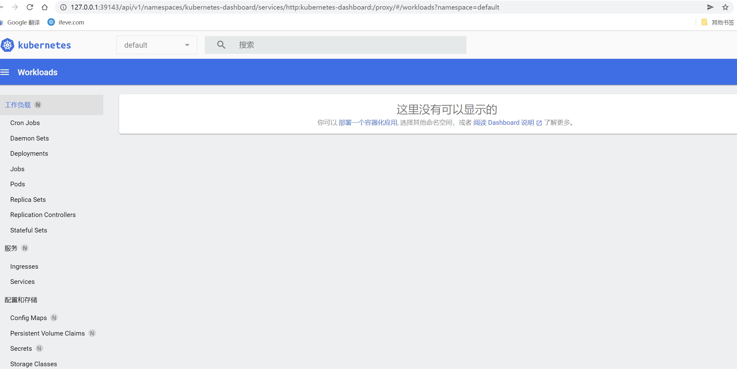Image resolution: width=737 pixels, height=369 pixels.
Task: Bookmark this page with the star icon
Action: [725, 7]
